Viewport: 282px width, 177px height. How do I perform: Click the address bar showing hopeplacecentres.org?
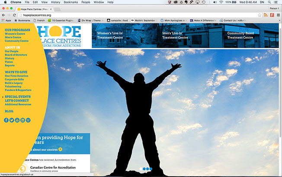coord(130,15)
